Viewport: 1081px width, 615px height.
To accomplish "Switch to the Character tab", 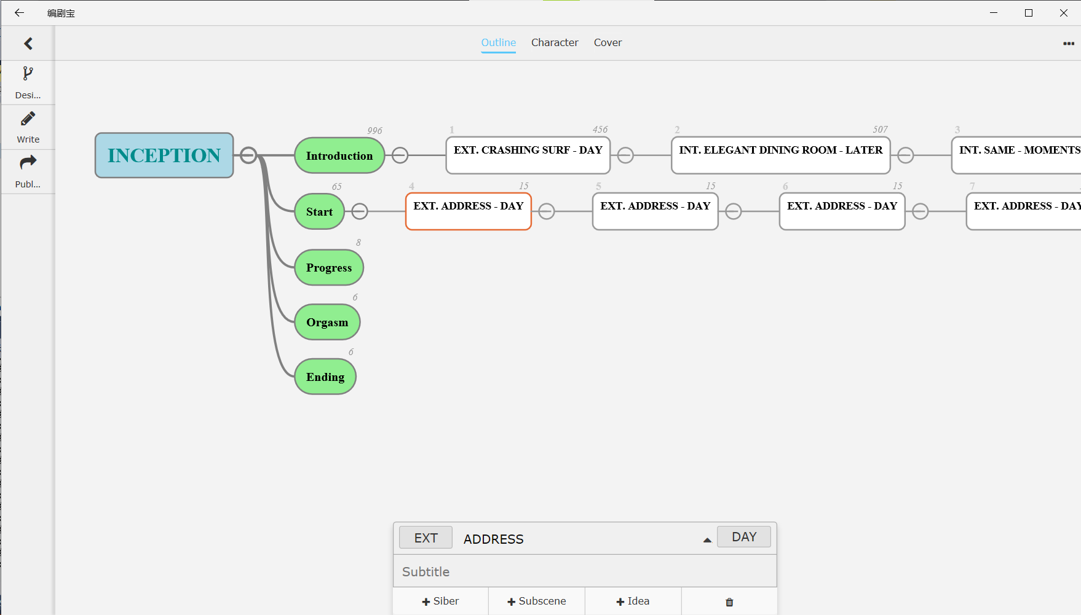I will point(555,42).
